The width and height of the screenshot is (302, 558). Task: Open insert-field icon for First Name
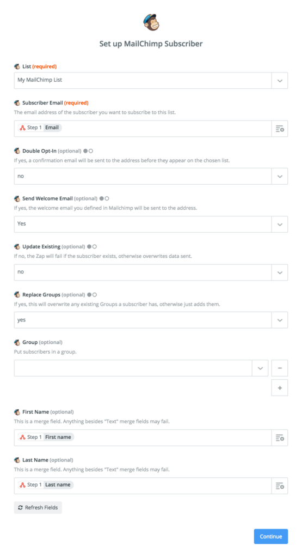pos(280,438)
